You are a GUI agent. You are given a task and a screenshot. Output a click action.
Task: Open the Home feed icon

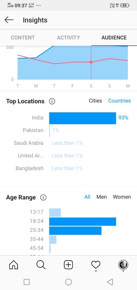(x=14, y=265)
